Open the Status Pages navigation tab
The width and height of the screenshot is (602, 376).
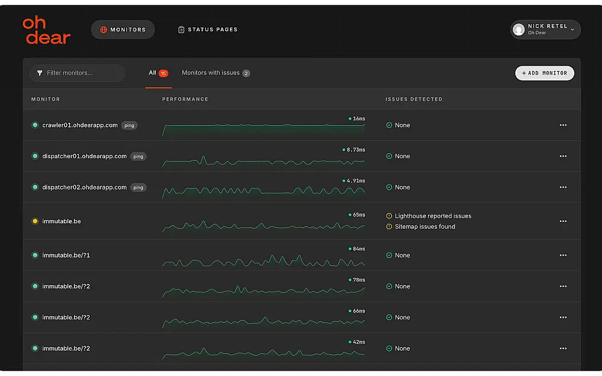point(208,29)
